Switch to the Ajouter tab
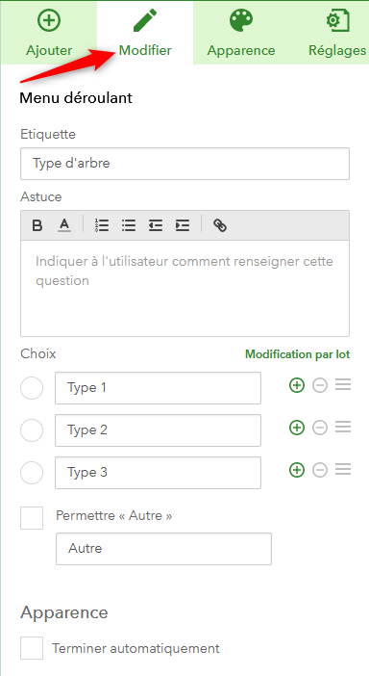The width and height of the screenshot is (369, 676). pyautogui.click(x=49, y=33)
